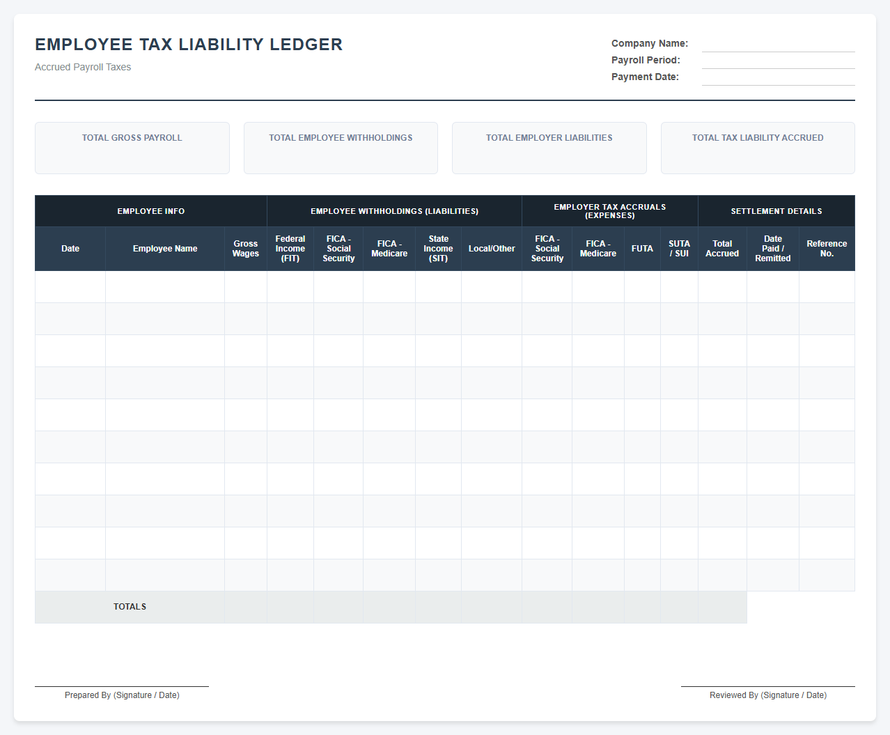Select the Total Employee Withholdings summary box

pos(341,148)
